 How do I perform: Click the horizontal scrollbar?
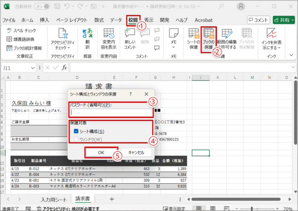coord(236,199)
